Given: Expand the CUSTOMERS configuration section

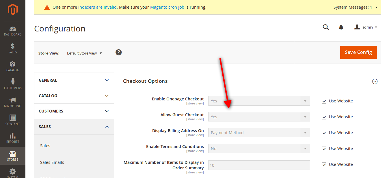Looking at the screenshot, I should pyautogui.click(x=74, y=111).
